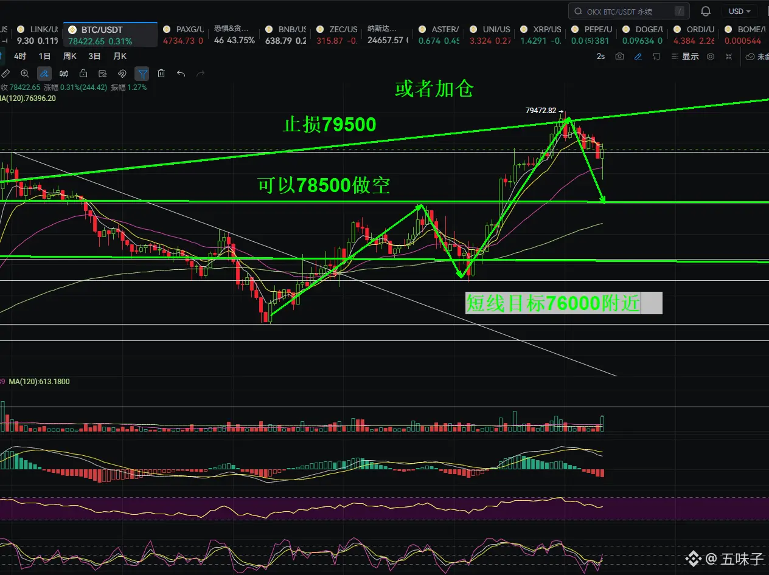Select the PAXG/U ticker
The image size is (769, 575).
[x=184, y=35]
